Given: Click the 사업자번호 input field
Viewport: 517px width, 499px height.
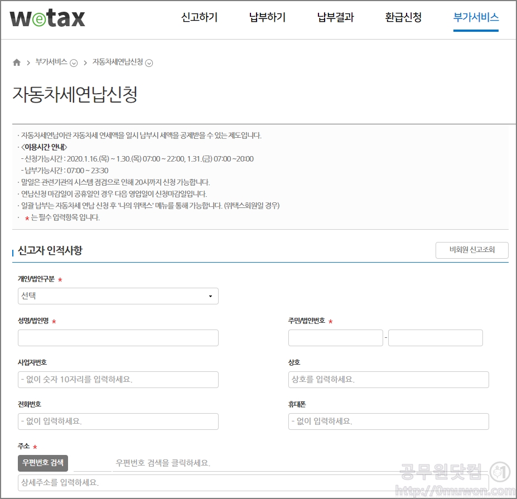Looking at the screenshot, I should click(x=117, y=380).
